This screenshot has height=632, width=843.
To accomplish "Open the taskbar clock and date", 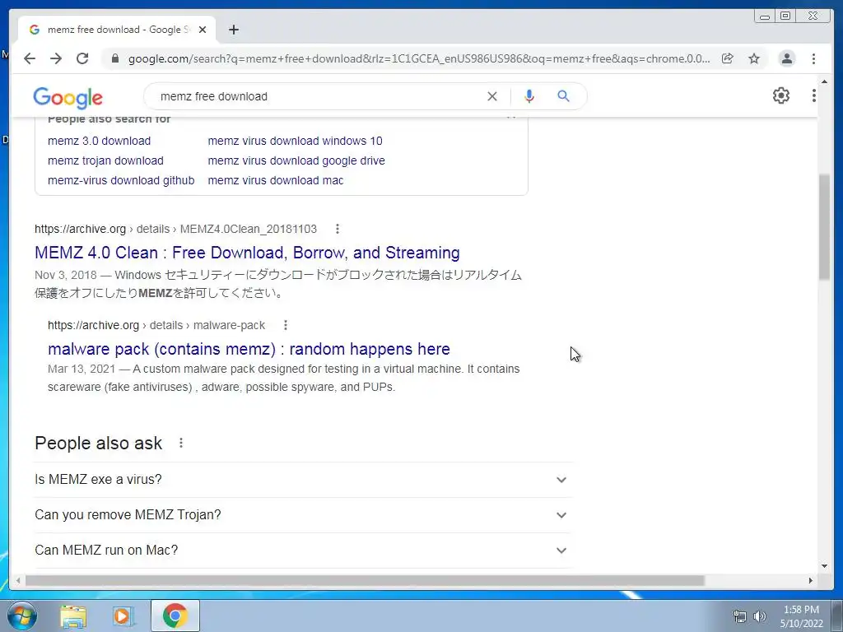I will (x=801, y=616).
